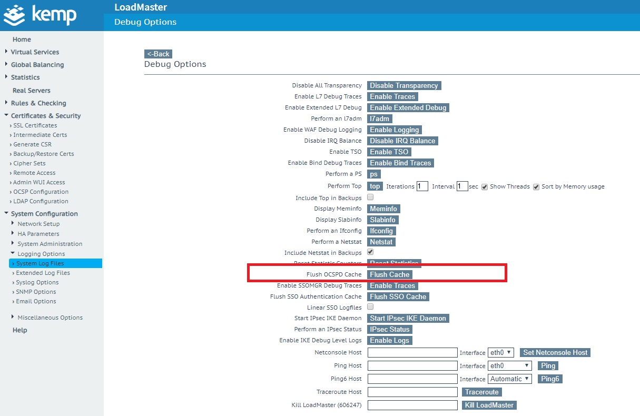Toggle Include Netstat in Backups checkbox

click(x=370, y=252)
